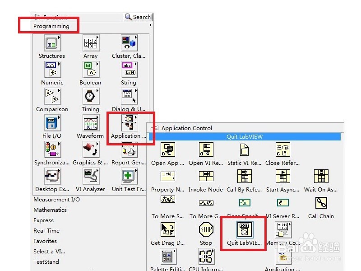Open the Array palette
The width and height of the screenshot is (361, 271).
point(91,43)
